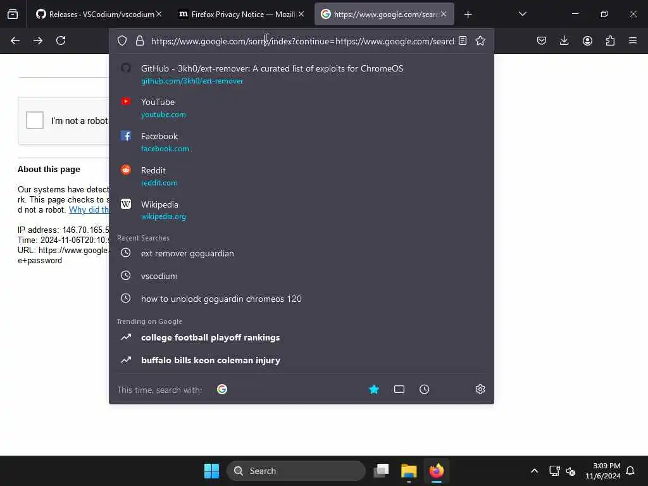The width and height of the screenshot is (648, 486).
Task: Check the I'm not a robot box
Action: (x=35, y=120)
